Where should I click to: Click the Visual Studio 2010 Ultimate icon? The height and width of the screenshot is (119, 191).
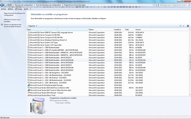(28, 93)
